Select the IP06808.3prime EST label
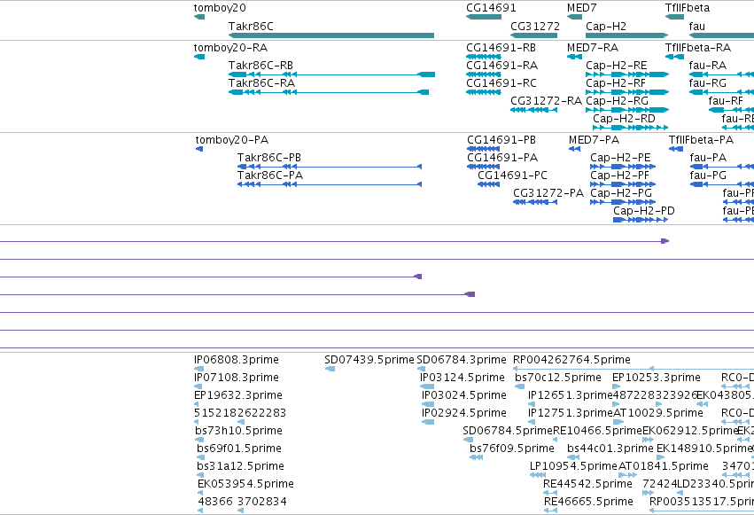 (x=237, y=360)
